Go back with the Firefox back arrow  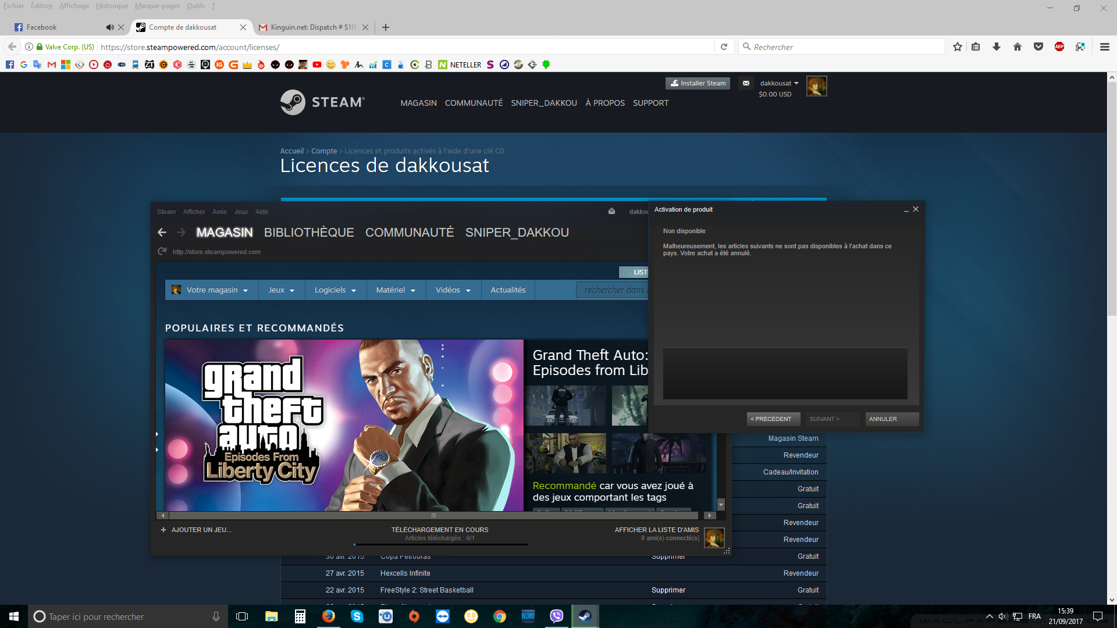coord(12,47)
